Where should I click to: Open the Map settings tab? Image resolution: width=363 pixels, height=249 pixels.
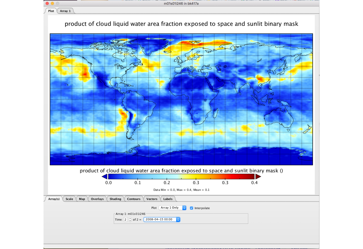click(x=82, y=199)
